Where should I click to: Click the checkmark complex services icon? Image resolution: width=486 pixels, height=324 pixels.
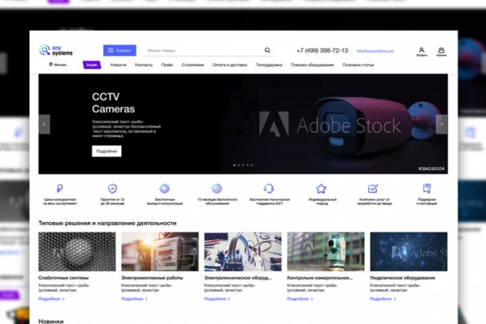pyautogui.click(x=373, y=188)
